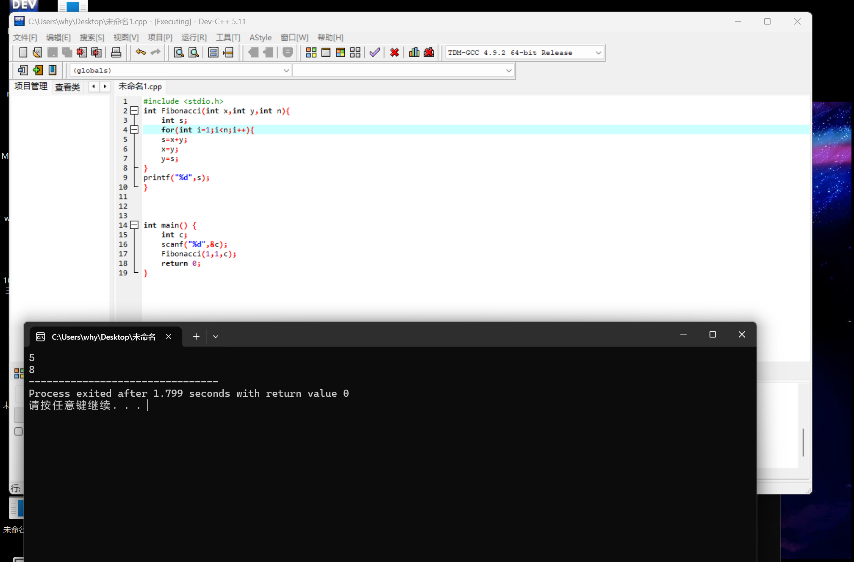The width and height of the screenshot is (854, 562).
Task: Open the terminal tab list chevron
Action: pyautogui.click(x=216, y=337)
